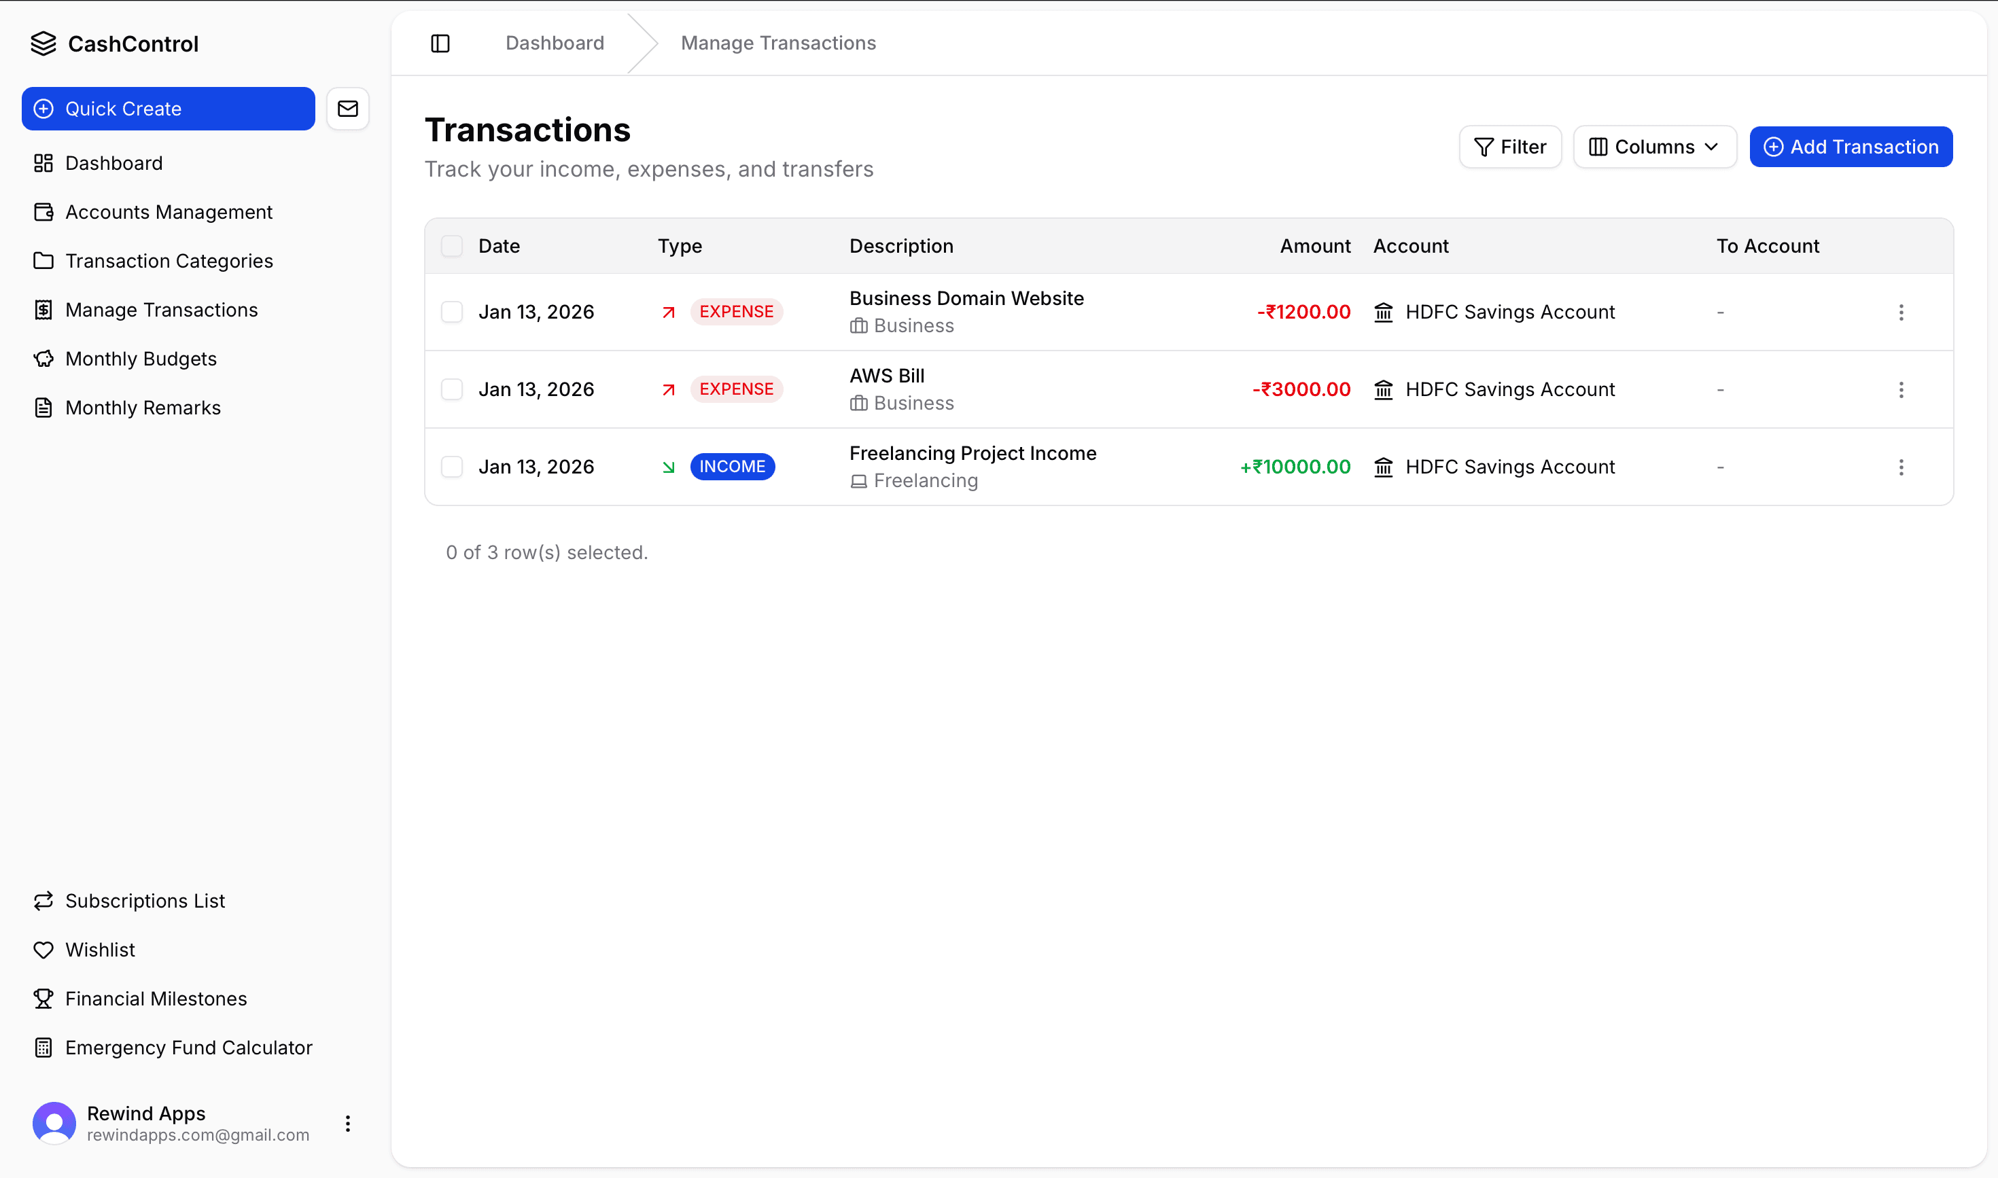Toggle the sidebar panel icon
Image resolution: width=1998 pixels, height=1178 pixels.
(440, 43)
